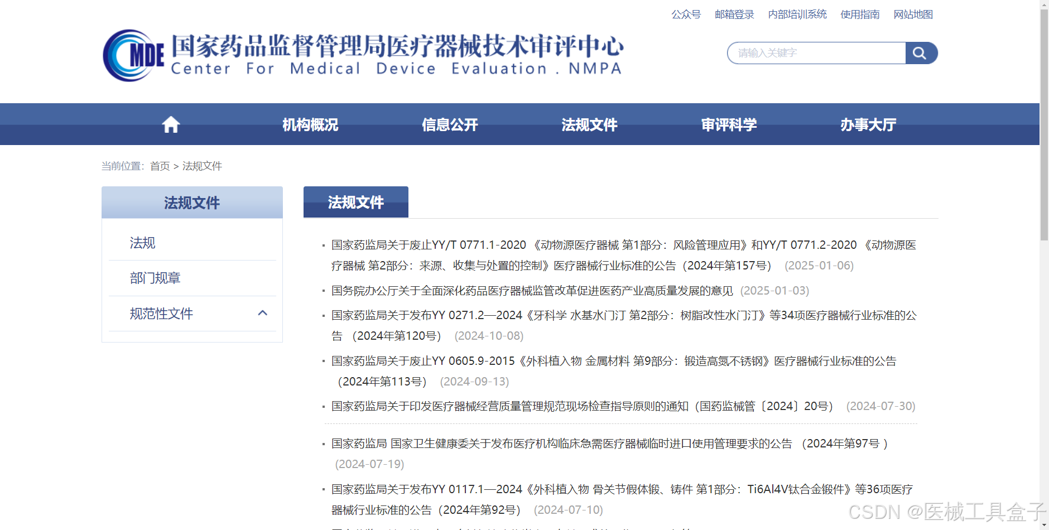The width and height of the screenshot is (1049, 530).
Task: Open the YY/T 0771.1-2020 废止 announcement
Action: (624, 256)
